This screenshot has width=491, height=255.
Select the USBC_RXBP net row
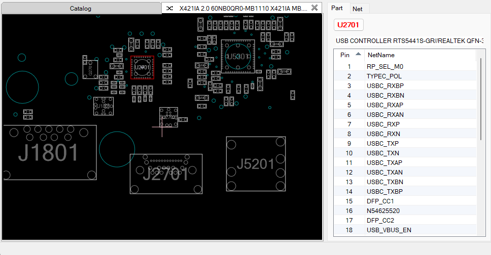pos(405,86)
